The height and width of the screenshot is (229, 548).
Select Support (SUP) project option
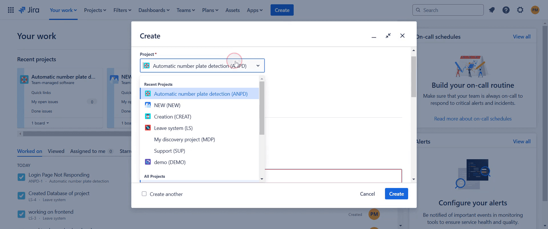[200, 151]
